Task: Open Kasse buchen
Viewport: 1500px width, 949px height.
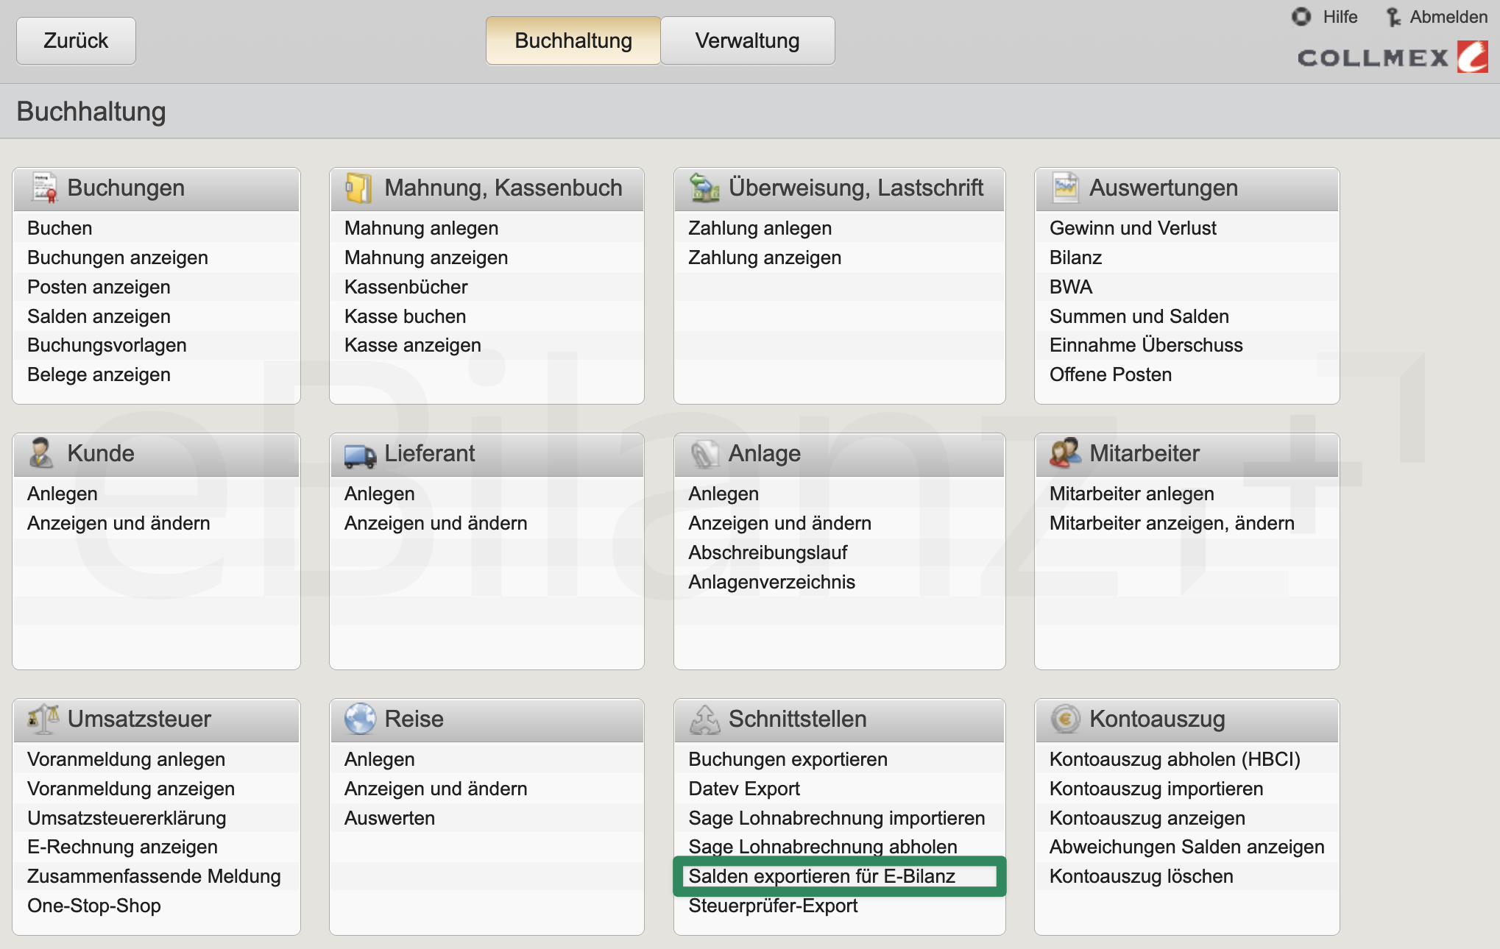Action: tap(405, 316)
